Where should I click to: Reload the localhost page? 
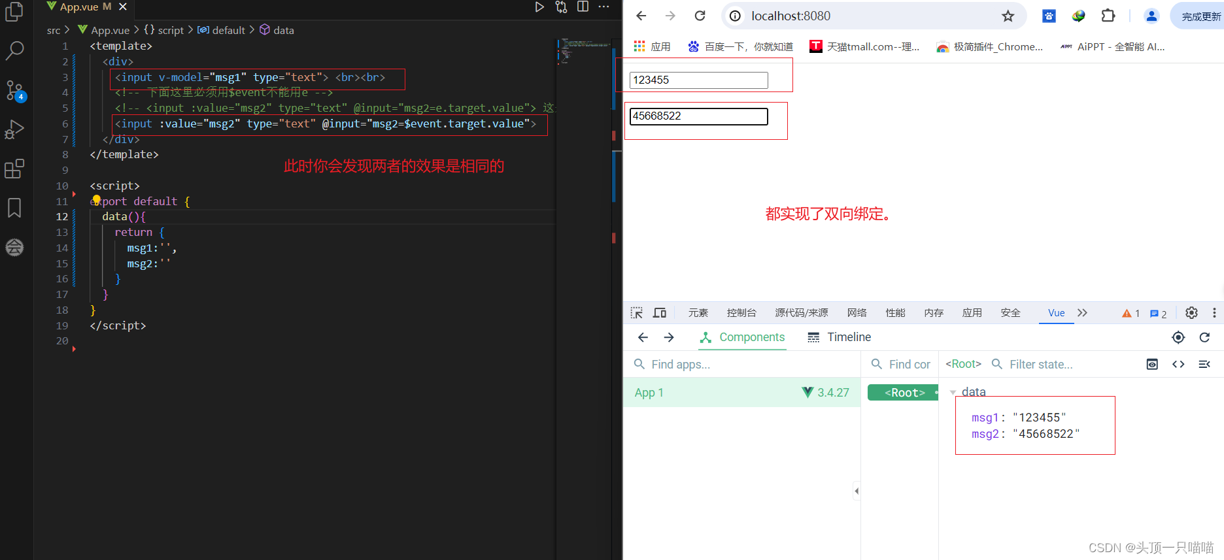click(700, 16)
